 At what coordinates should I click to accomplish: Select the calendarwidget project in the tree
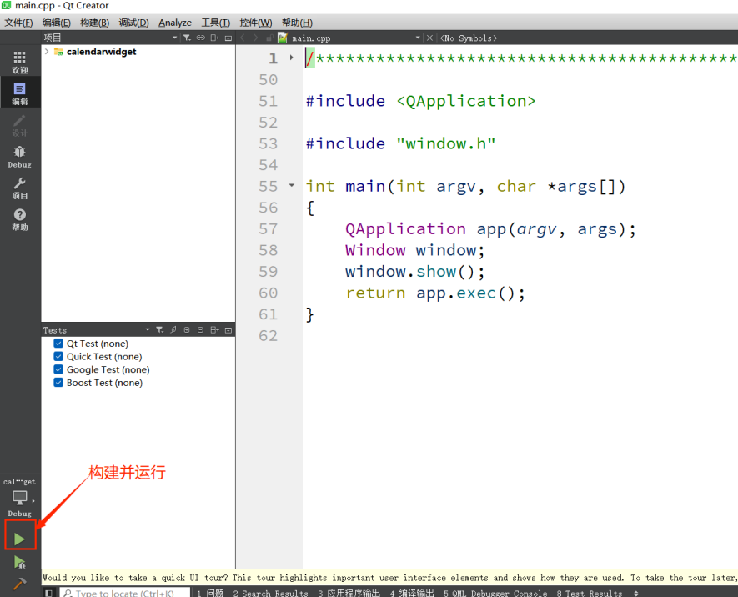pos(101,52)
